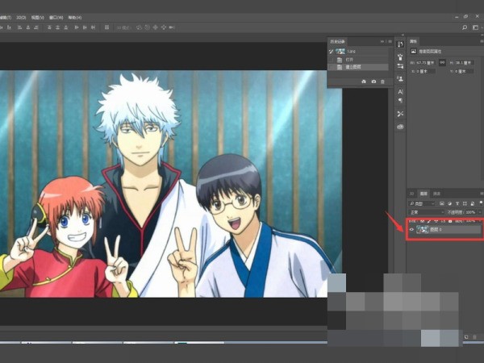The image size is (484, 363).
Task: Create new document from current state
Action: tap(363, 81)
